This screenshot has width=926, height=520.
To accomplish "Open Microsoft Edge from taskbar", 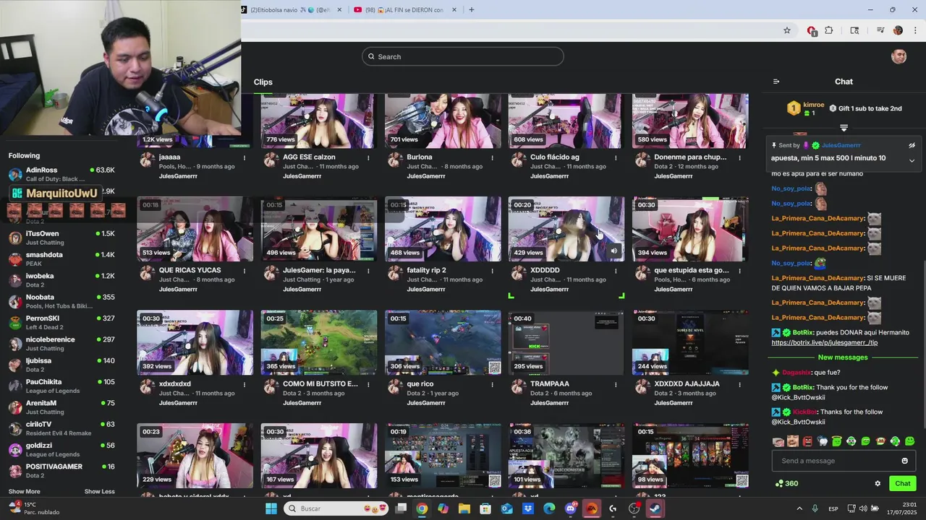I will click(x=549, y=508).
